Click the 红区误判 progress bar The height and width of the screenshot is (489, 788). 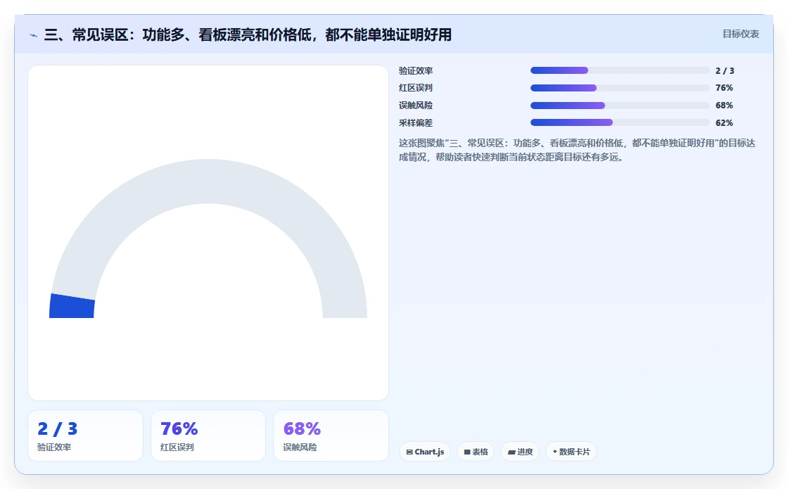620,88
